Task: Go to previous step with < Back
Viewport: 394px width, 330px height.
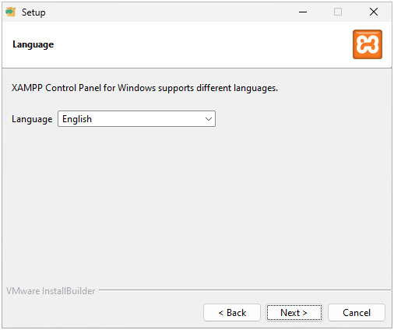Action: [232, 313]
